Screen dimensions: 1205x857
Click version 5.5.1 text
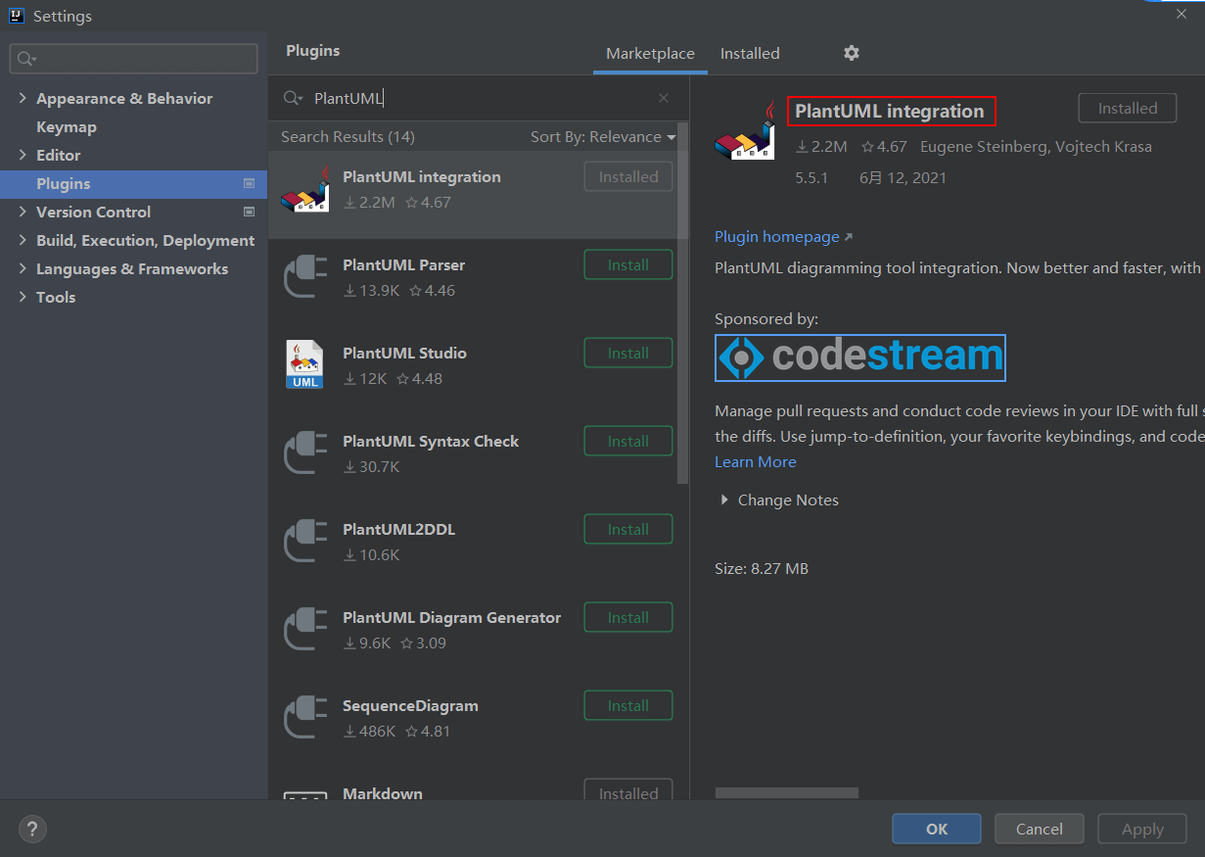pos(811,178)
